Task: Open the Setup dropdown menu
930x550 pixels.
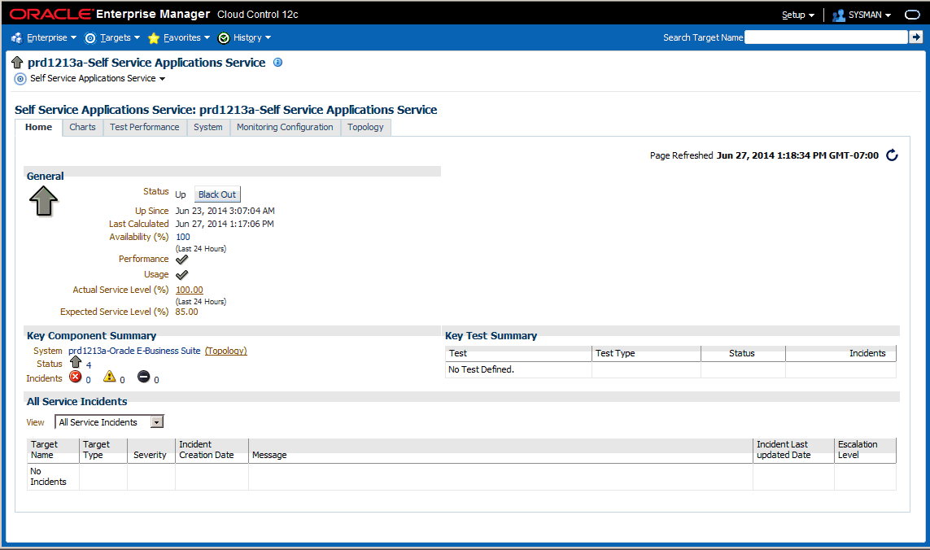Action: (797, 15)
